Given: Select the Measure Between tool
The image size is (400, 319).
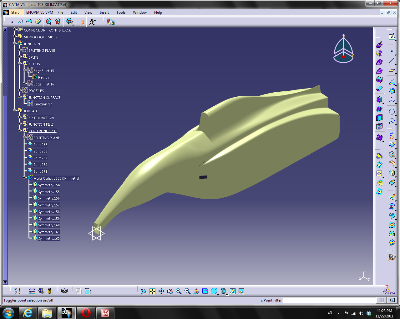Looking at the screenshot, I should coord(32,291).
